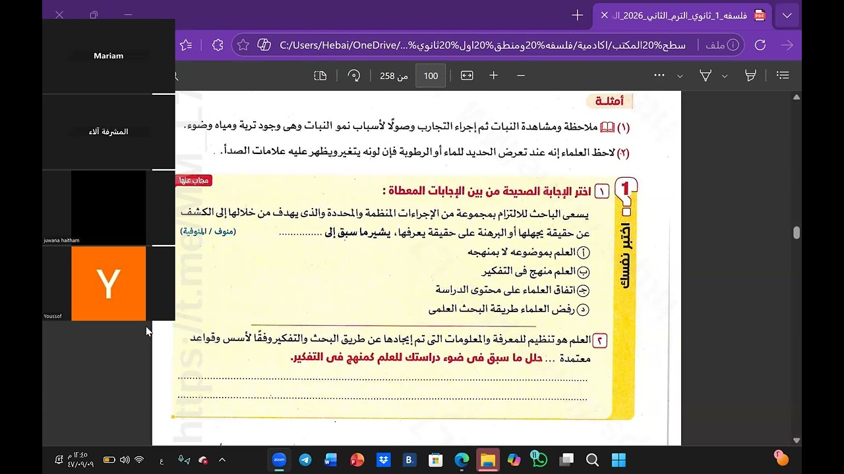This screenshot has width=844, height=474.
Task: Select answer ج اتفاق العلماء على محتوى الدراسة
Action: point(512,290)
